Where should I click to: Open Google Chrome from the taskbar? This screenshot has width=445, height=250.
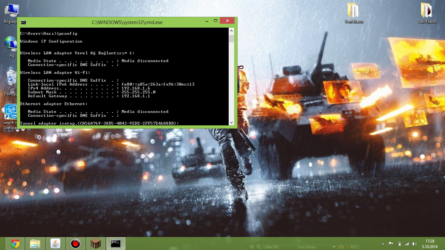[15, 243]
